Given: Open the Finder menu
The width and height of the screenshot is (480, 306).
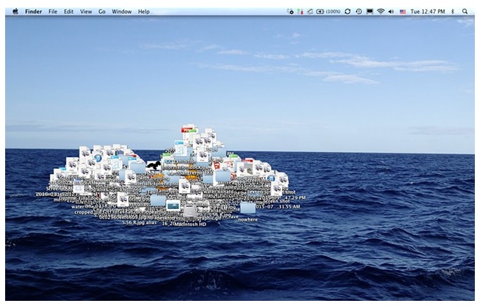Looking at the screenshot, I should (x=34, y=12).
